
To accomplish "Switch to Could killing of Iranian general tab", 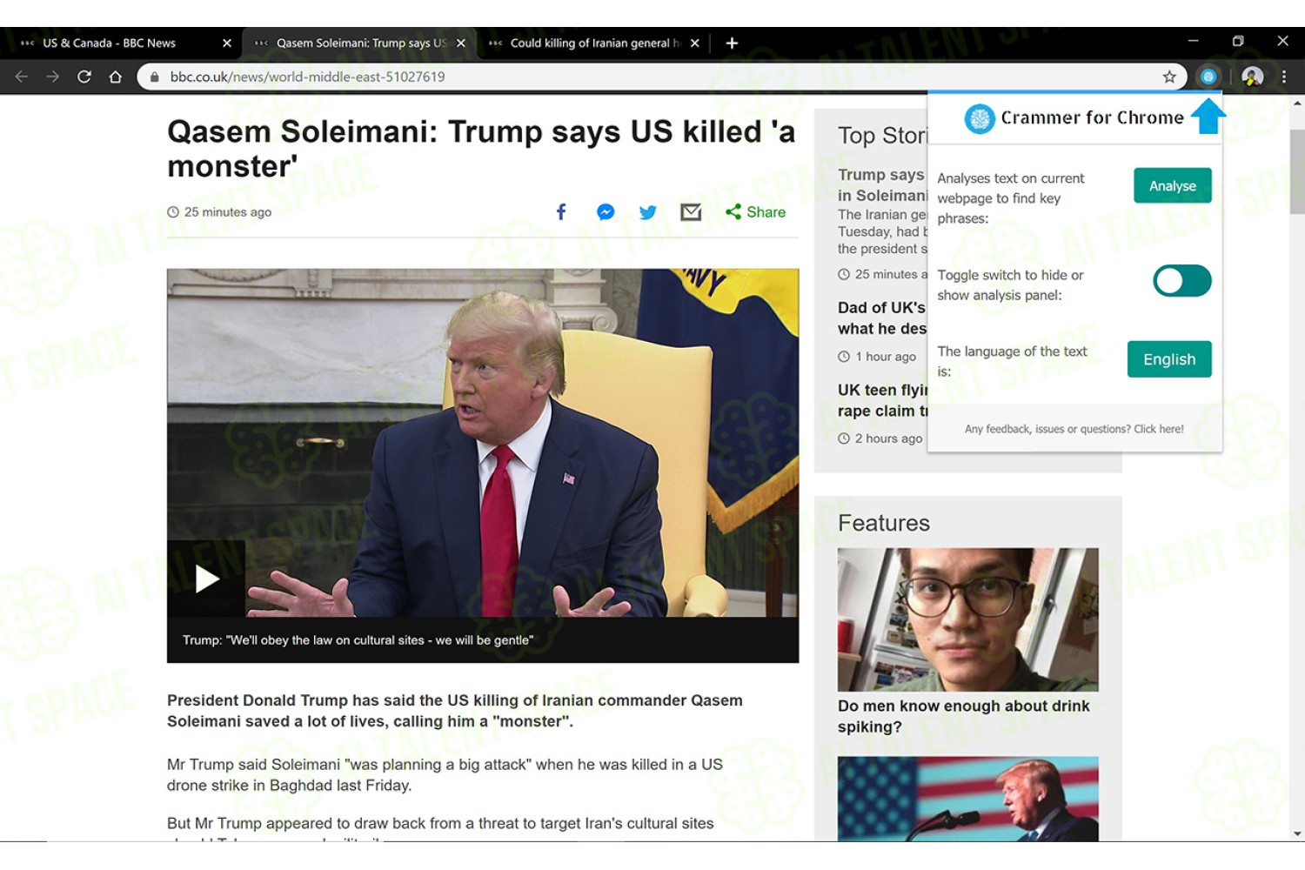I will click(595, 43).
